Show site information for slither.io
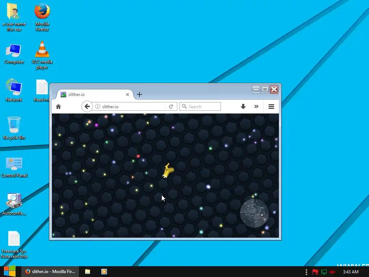 point(97,106)
